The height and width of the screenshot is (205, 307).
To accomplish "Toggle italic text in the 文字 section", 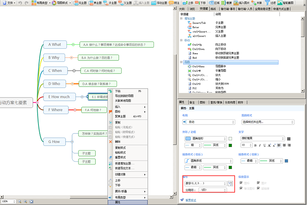I will tap(260, 145).
